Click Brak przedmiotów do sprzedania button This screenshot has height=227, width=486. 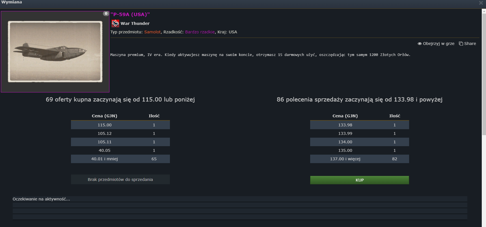coord(120,180)
